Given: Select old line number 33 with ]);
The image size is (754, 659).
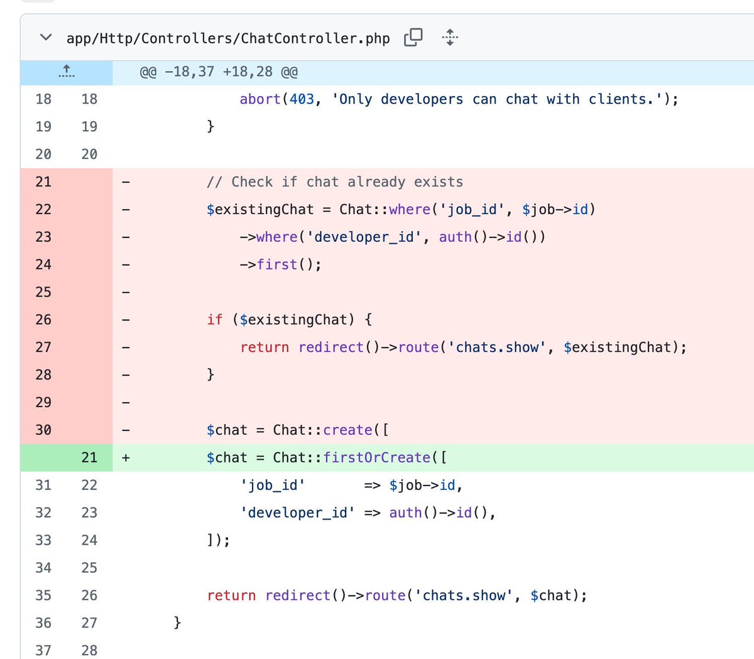Looking at the screenshot, I should coord(43,540).
